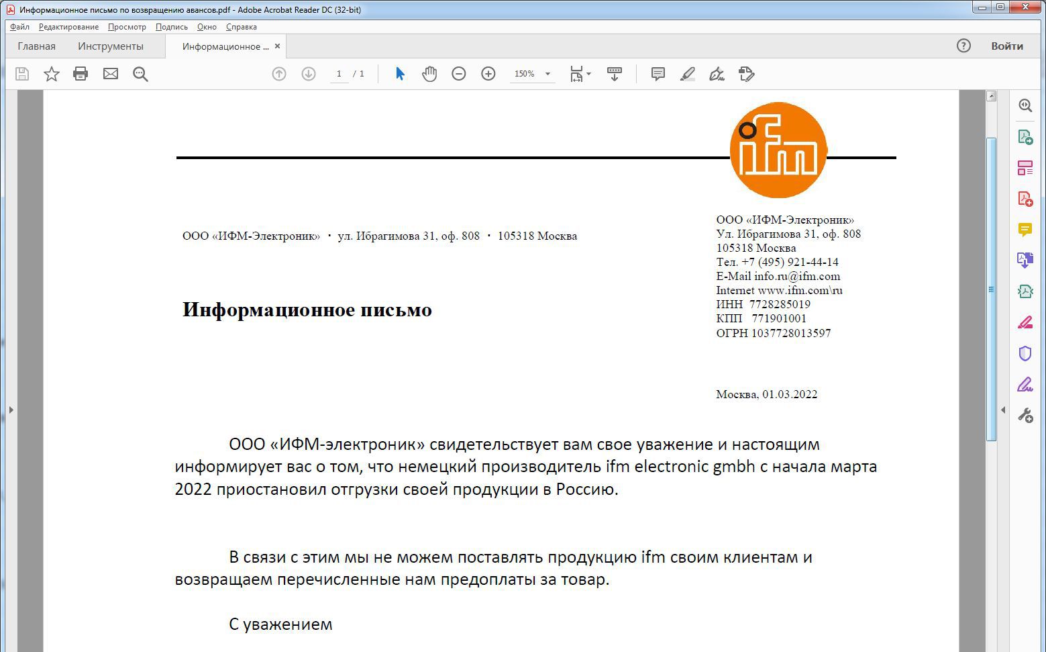Open Comment tool in right sidebar
The width and height of the screenshot is (1046, 652).
click(x=1025, y=230)
